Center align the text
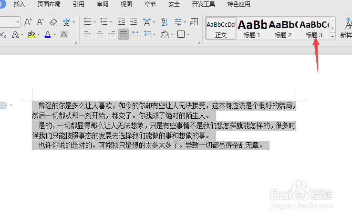The image size is (352, 218). (x=100, y=34)
